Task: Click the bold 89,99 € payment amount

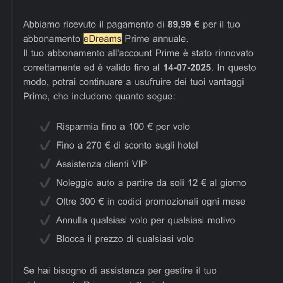Action: pos(184,25)
